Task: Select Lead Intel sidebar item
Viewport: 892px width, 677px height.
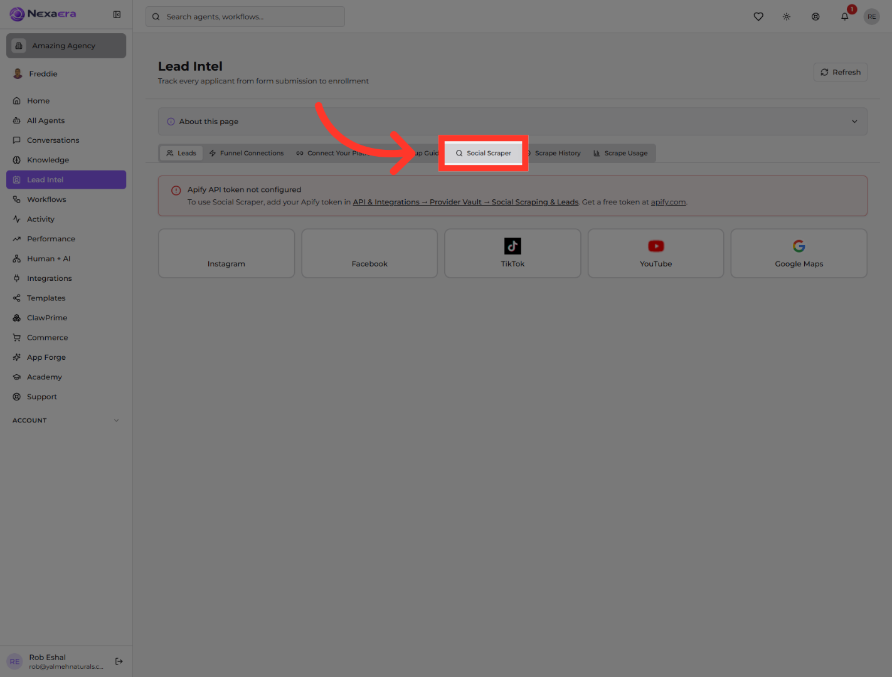Action: (x=66, y=180)
